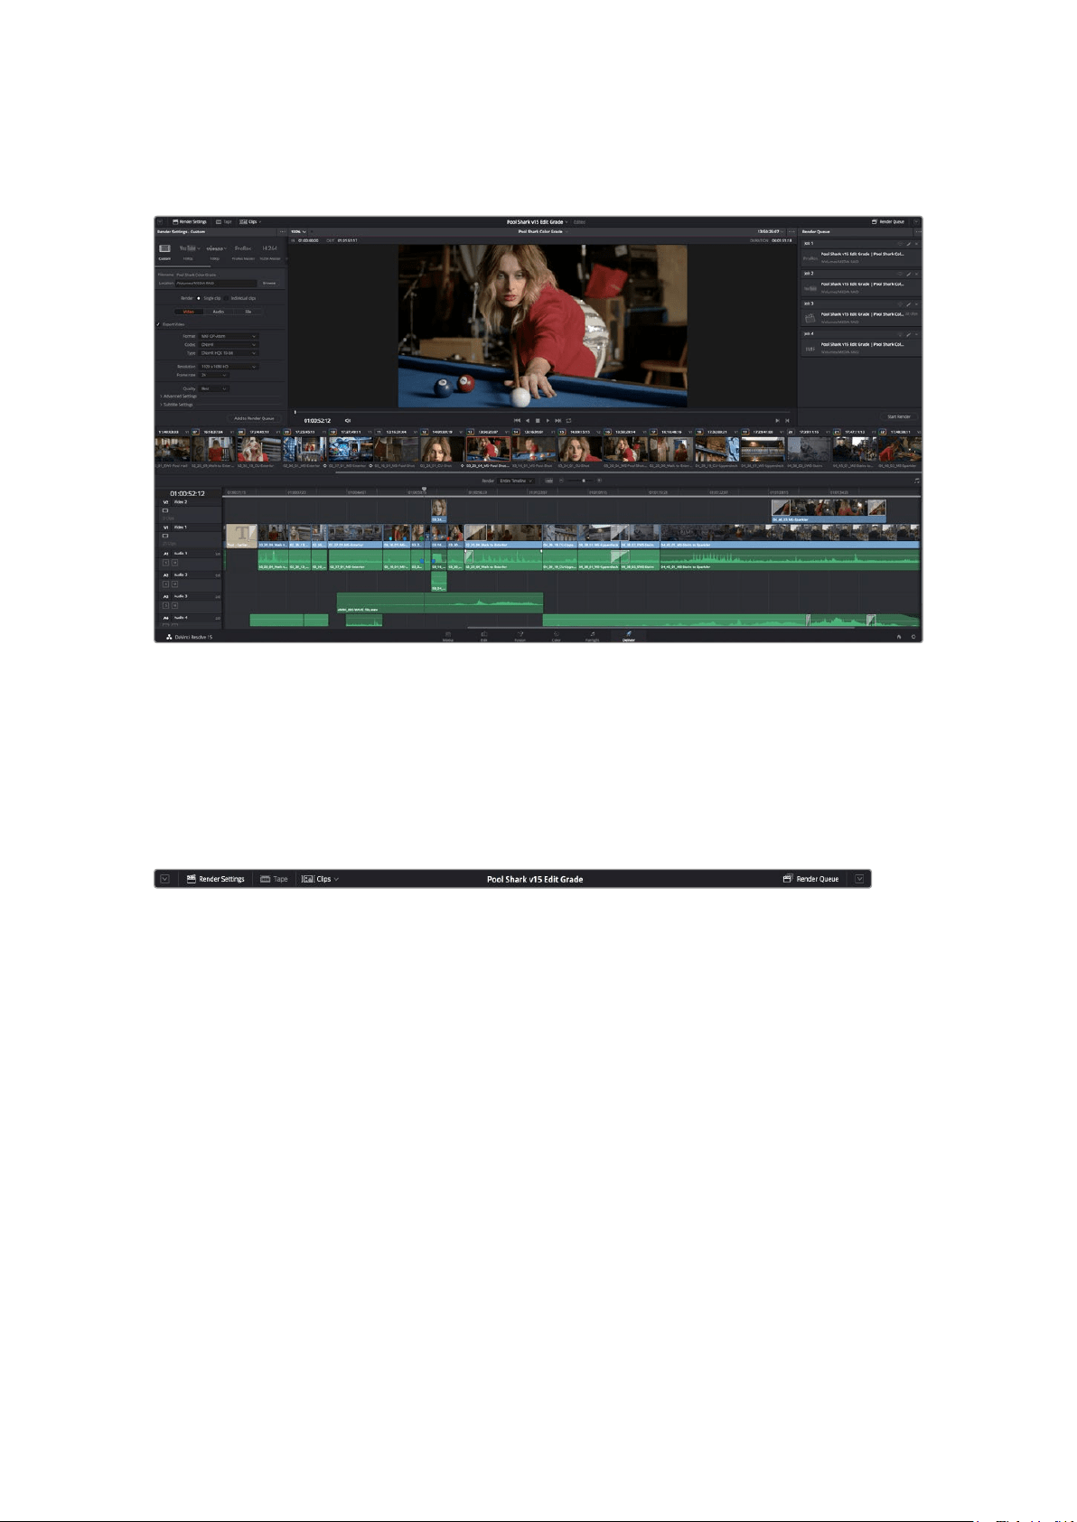Open the Resolution dropdown
Screen dimensions: 1077x1522
click(229, 367)
